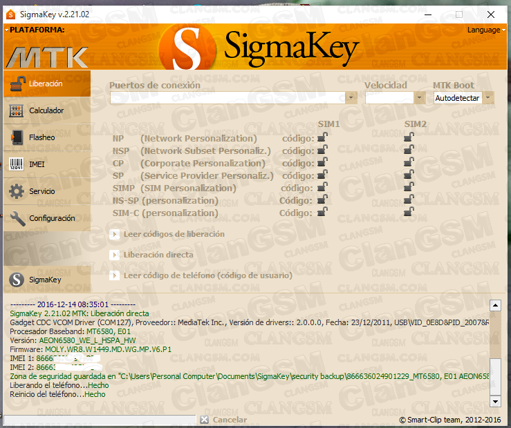Click the SP SIM1 padlock icon
Screen dimensions: 511x428
point(323,175)
